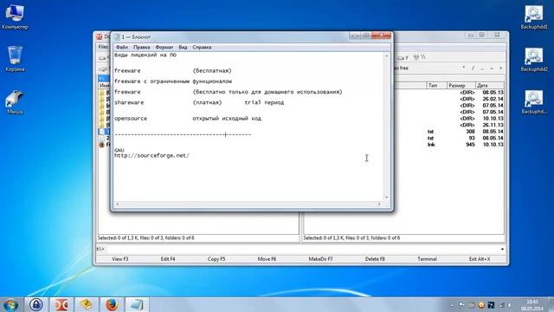Click the orange tray icon
554x312 pixels.
(x=481, y=305)
